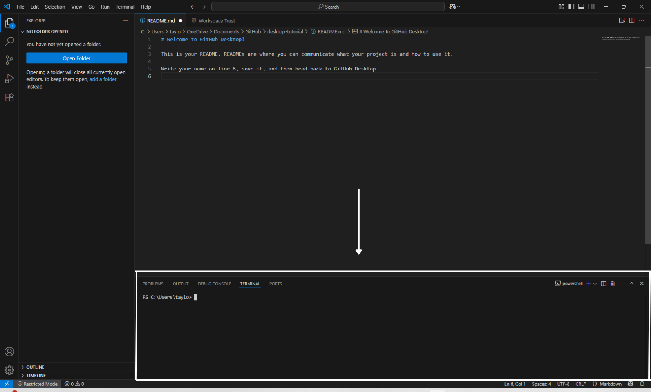Viewport: 658px width, 392px height.
Task: Open the Run and Debug view
Action: click(9, 79)
